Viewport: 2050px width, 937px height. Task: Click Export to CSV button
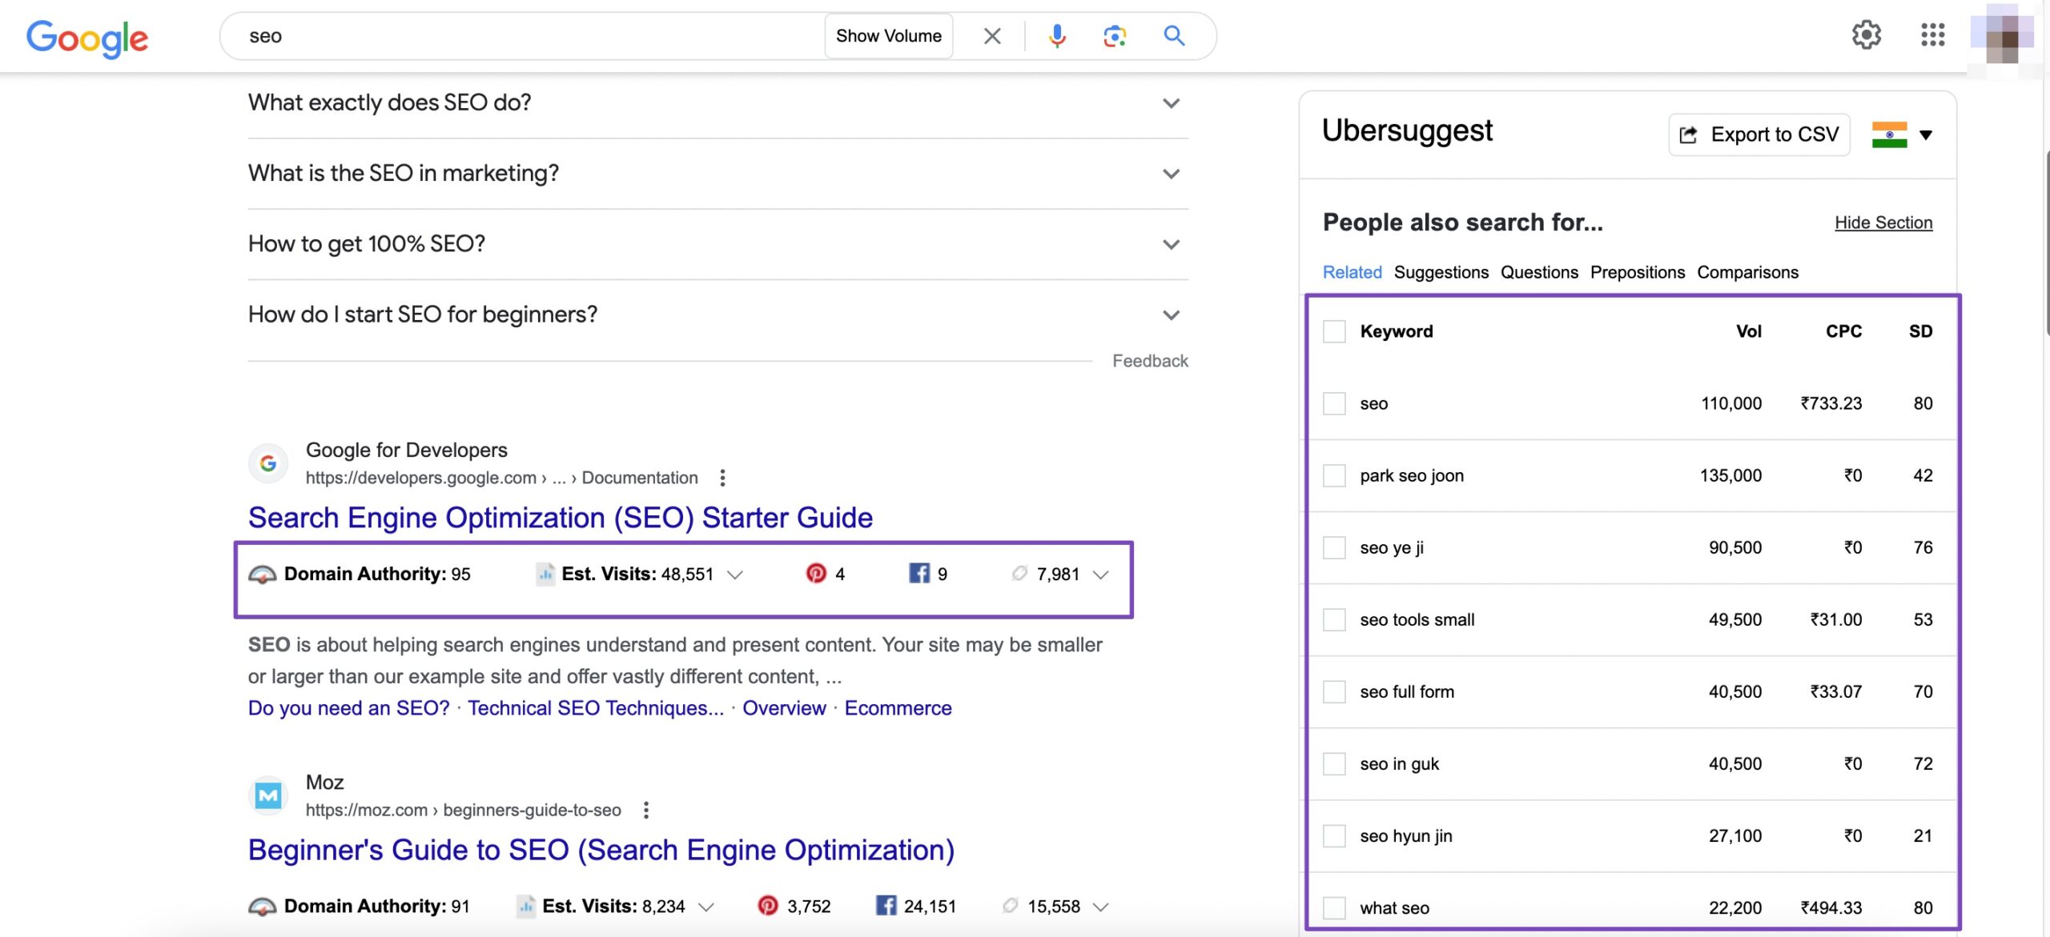pyautogui.click(x=1759, y=134)
